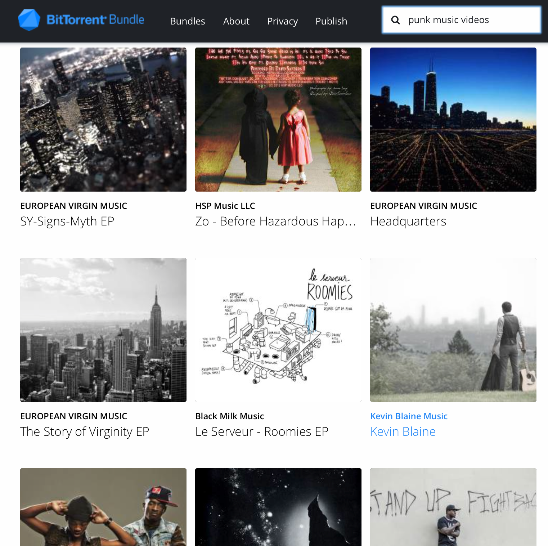Image resolution: width=548 pixels, height=546 pixels.
Task: Click the HSP Music LLC publisher name
Action: click(225, 206)
